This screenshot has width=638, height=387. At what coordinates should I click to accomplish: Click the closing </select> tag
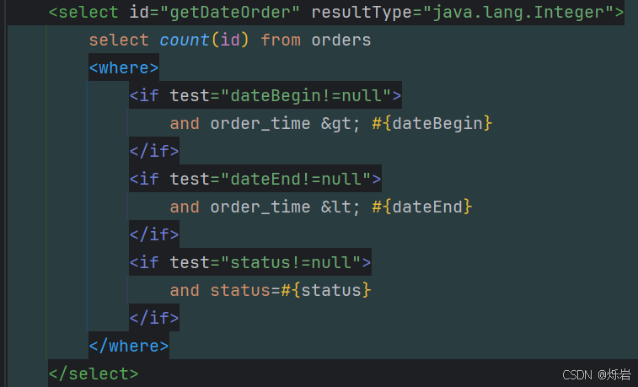[94, 374]
